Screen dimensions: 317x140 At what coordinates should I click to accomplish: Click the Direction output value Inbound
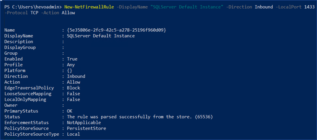point(76,76)
